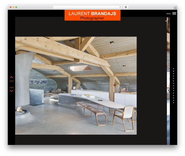Maximize the browser with green button
Screen dimensions: 185x156
(x=16, y=7)
